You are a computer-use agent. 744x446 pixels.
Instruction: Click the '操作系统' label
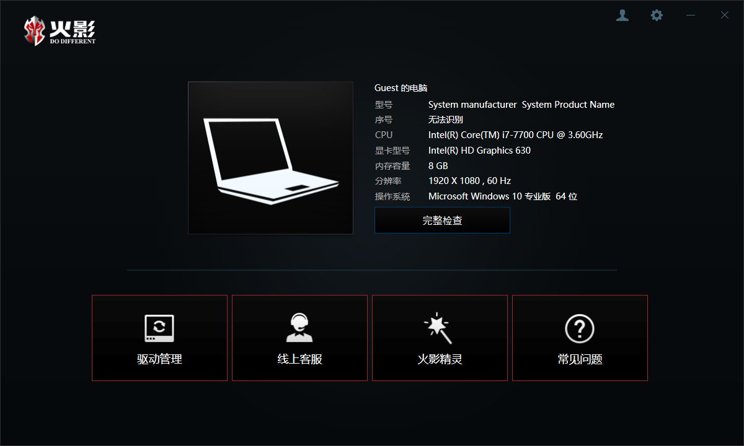pos(392,196)
